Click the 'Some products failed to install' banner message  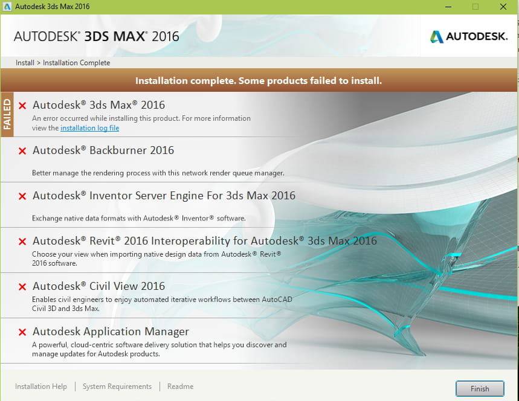click(x=259, y=81)
